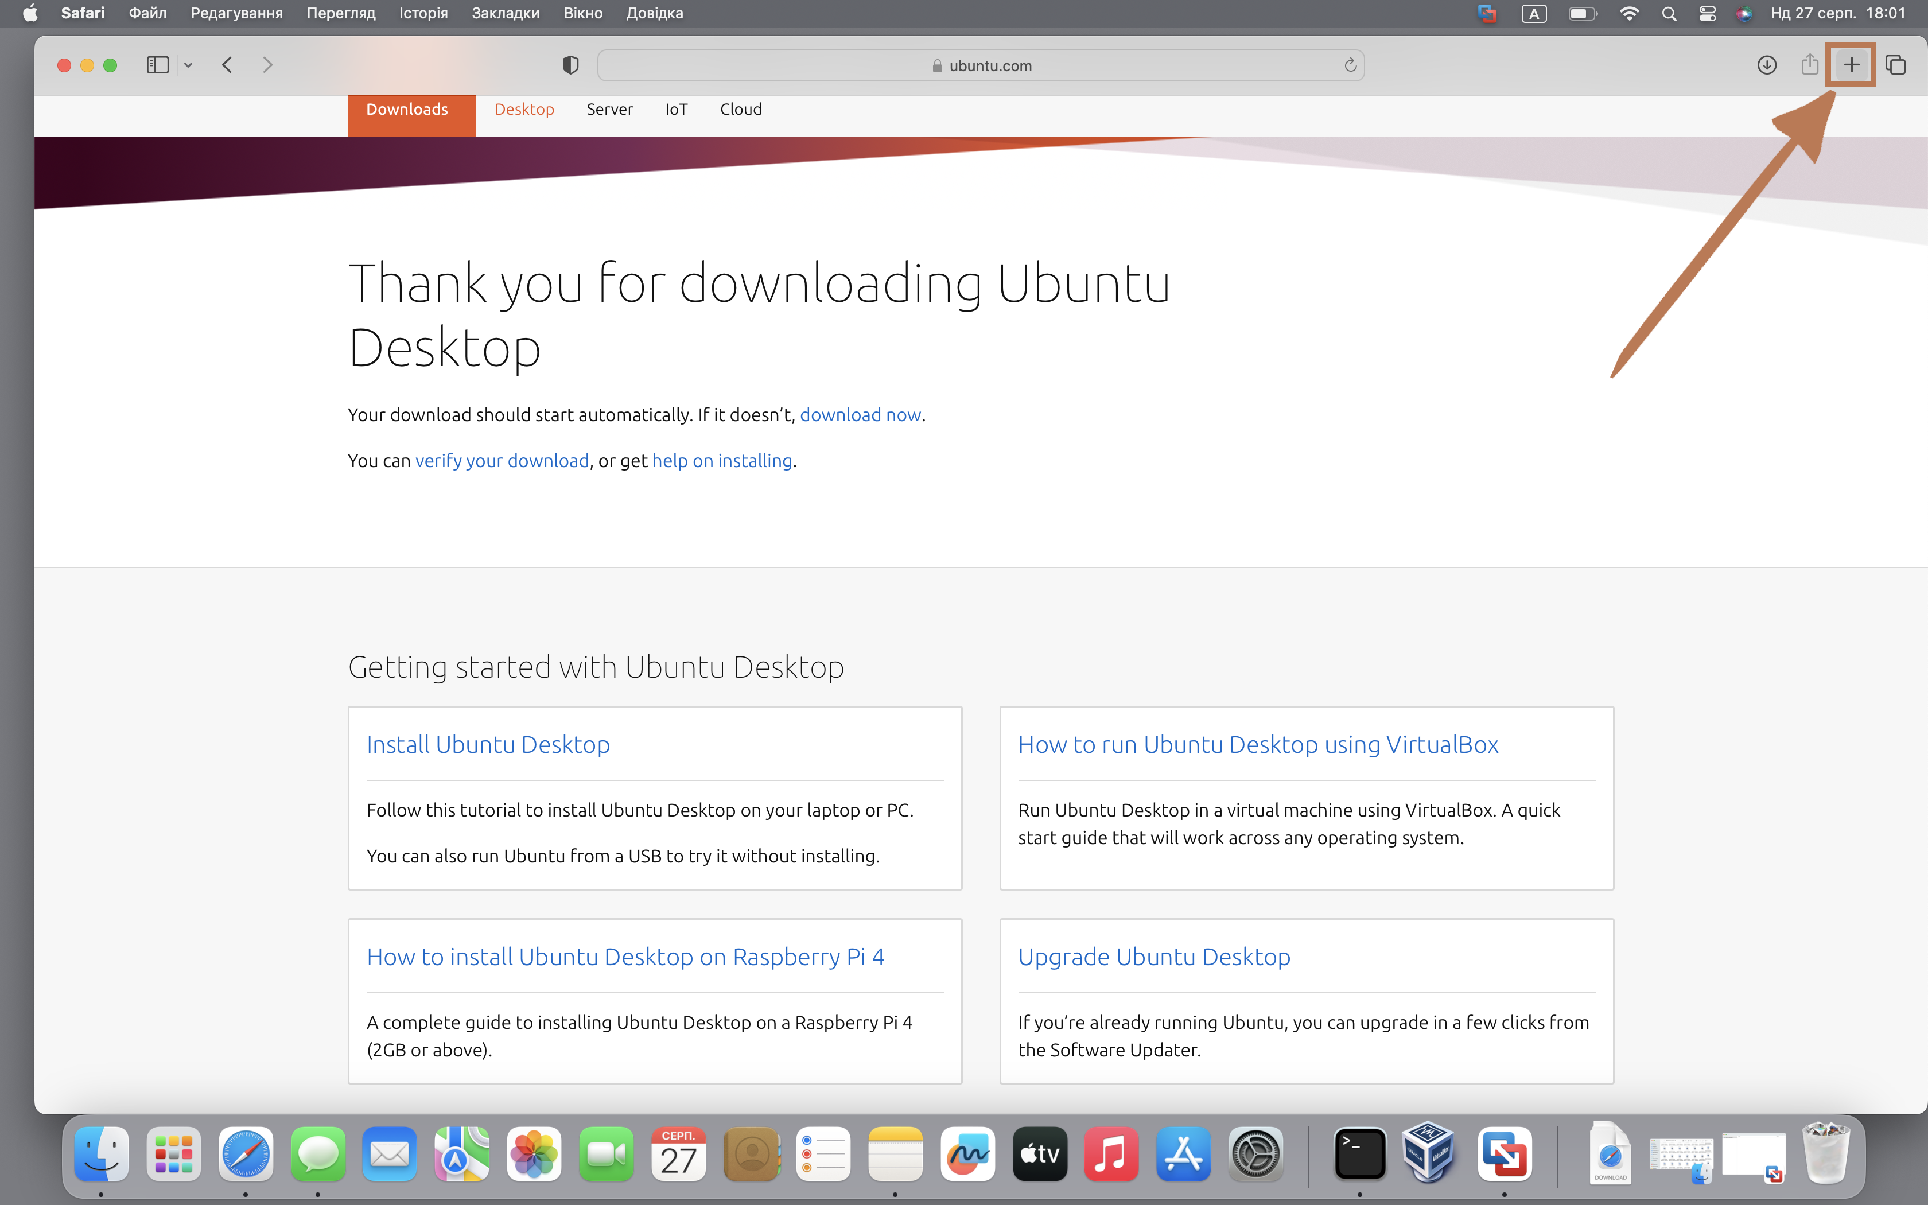Open the Закладки menu
The image size is (1928, 1205).
coord(505,14)
